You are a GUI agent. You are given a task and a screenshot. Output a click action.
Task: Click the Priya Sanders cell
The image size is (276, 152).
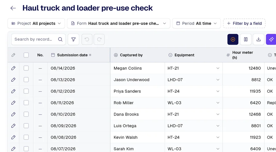(138, 91)
